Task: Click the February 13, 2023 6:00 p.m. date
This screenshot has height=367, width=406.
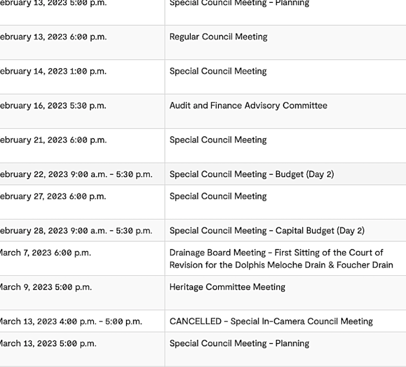Action: click(x=53, y=37)
